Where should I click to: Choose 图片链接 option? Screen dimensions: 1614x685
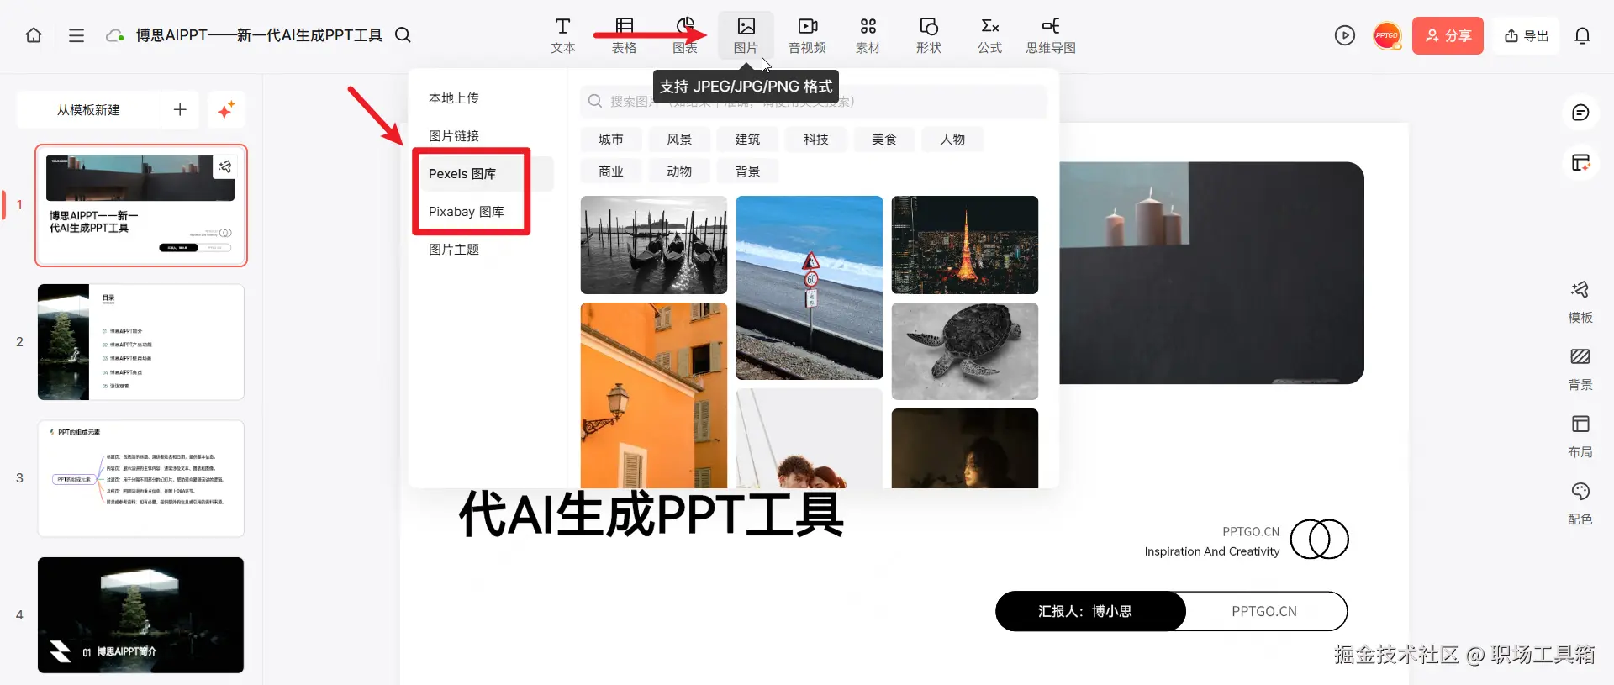pyautogui.click(x=454, y=136)
